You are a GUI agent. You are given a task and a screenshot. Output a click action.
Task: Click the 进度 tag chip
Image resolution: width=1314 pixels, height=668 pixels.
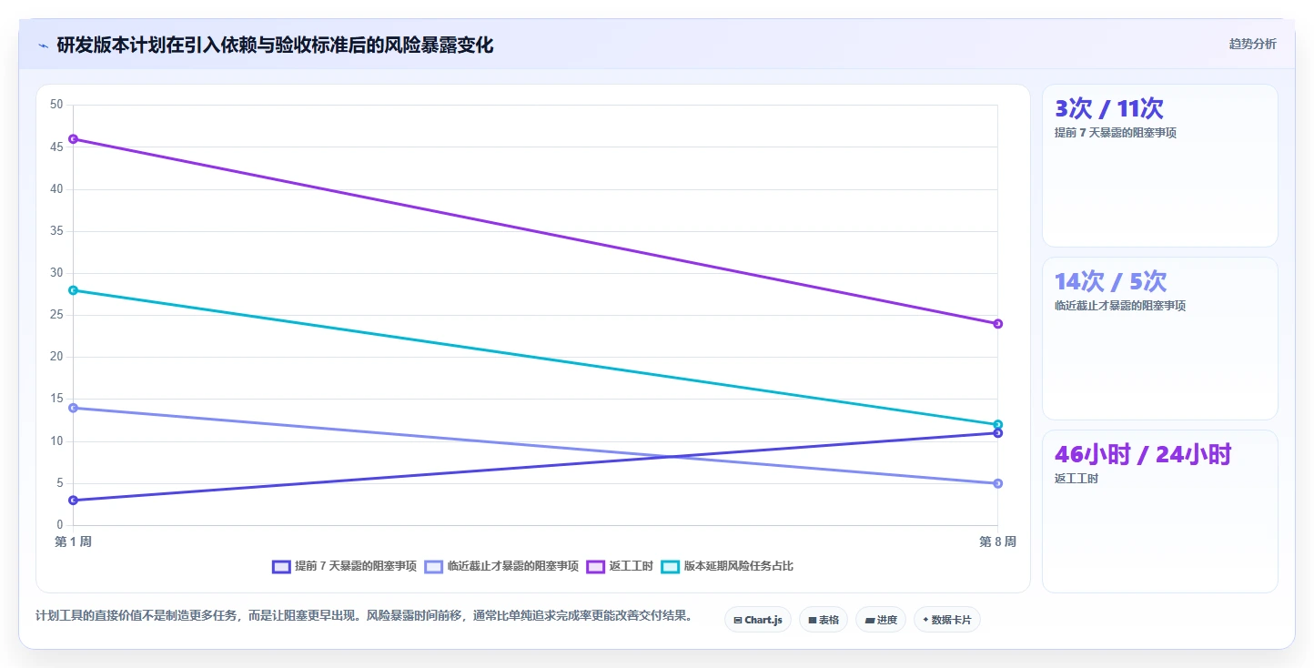pos(881,620)
